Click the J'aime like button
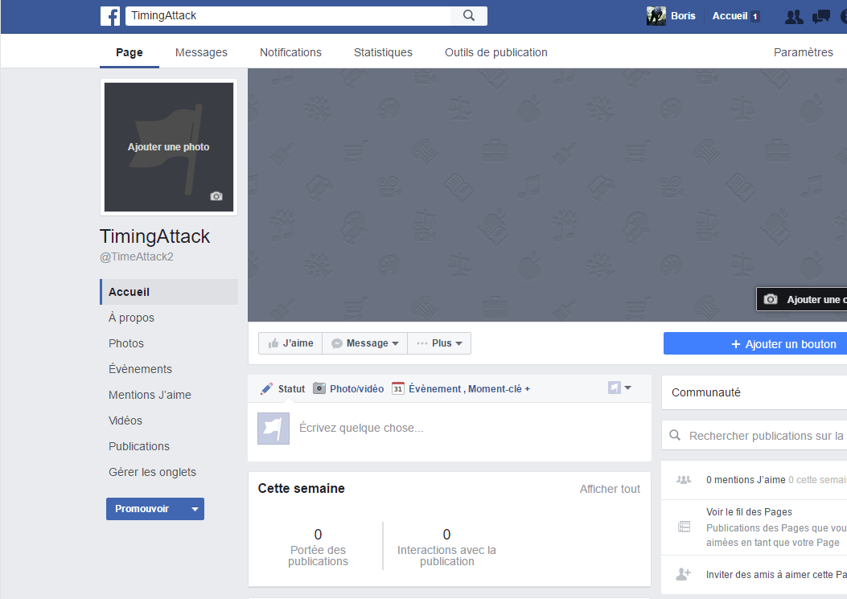The height and width of the screenshot is (599, 847). (290, 343)
